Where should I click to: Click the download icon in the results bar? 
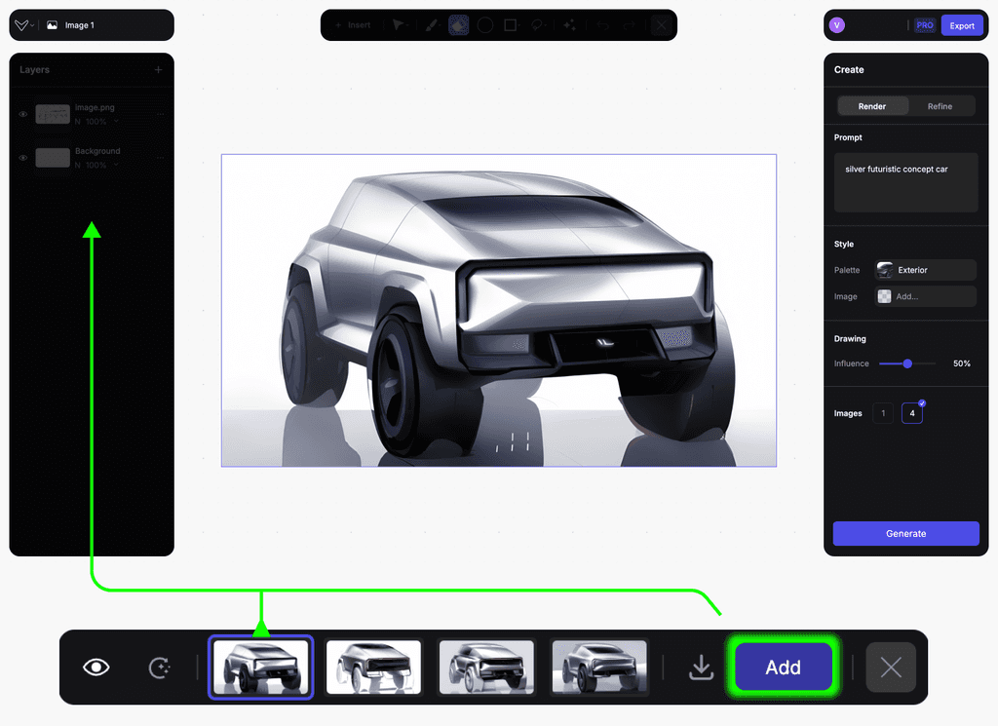(x=701, y=667)
